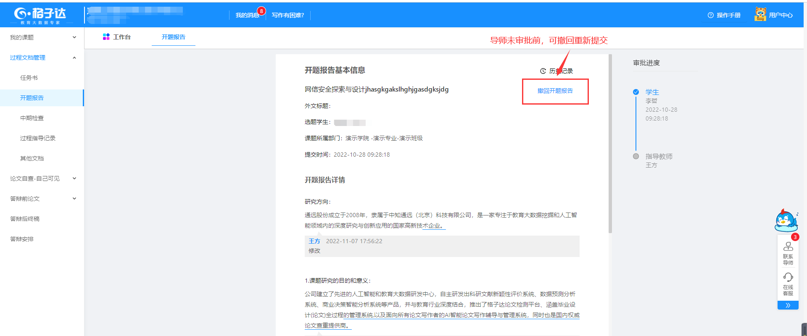This screenshot has height=336, width=807.
Task: Collapse floating panel with double-arrow button
Action: (x=788, y=305)
